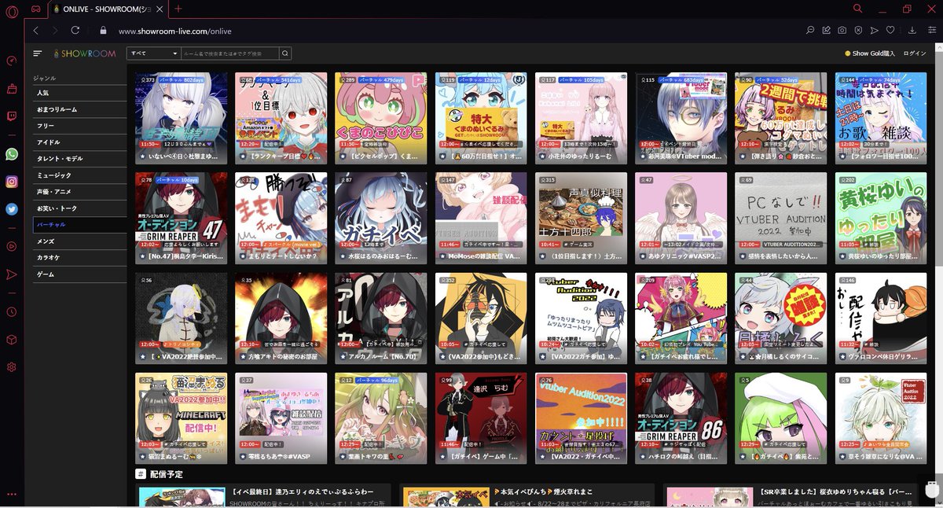943x508 pixels.
Task: Open My Flow arrow icon in sidebar
Action: (x=12, y=274)
